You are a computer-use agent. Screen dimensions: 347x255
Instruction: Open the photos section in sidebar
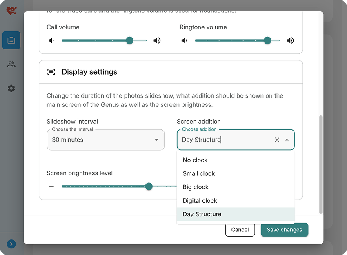(x=11, y=40)
